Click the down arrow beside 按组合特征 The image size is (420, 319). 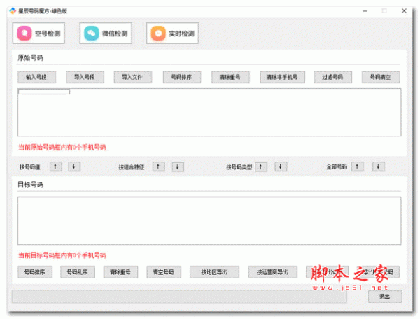pyautogui.click(x=178, y=166)
